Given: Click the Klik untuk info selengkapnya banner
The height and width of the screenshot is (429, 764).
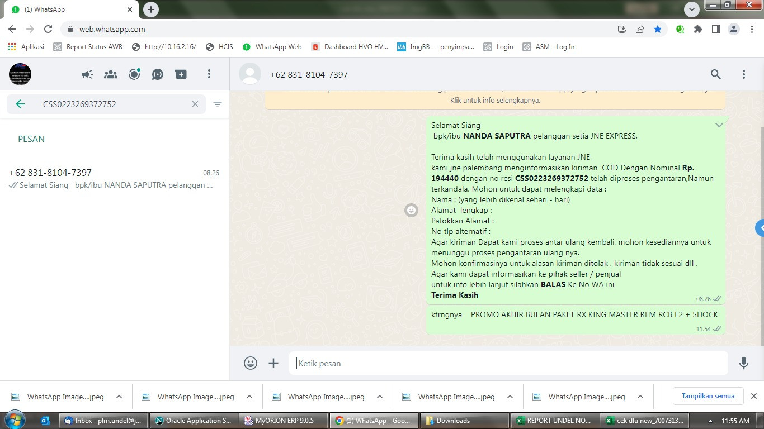Looking at the screenshot, I should pyautogui.click(x=495, y=100).
